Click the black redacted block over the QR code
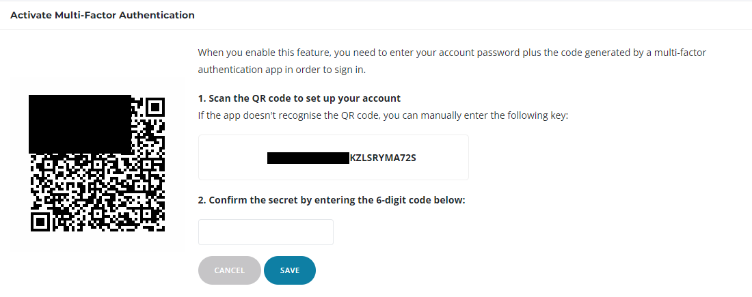The width and height of the screenshot is (752, 297). (80, 124)
